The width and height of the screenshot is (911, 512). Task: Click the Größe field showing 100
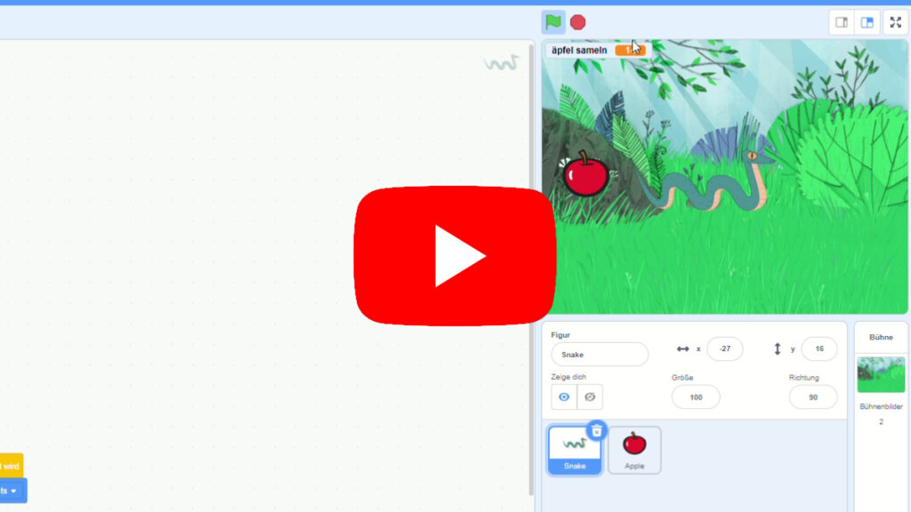pyautogui.click(x=695, y=396)
